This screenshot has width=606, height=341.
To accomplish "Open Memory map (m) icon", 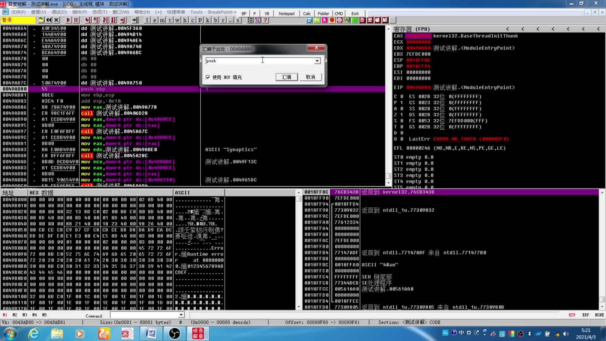I will click(x=162, y=20).
